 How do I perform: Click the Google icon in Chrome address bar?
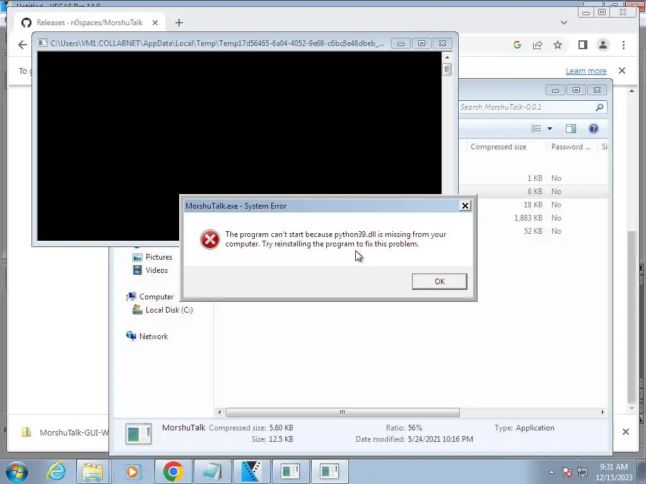tap(517, 45)
